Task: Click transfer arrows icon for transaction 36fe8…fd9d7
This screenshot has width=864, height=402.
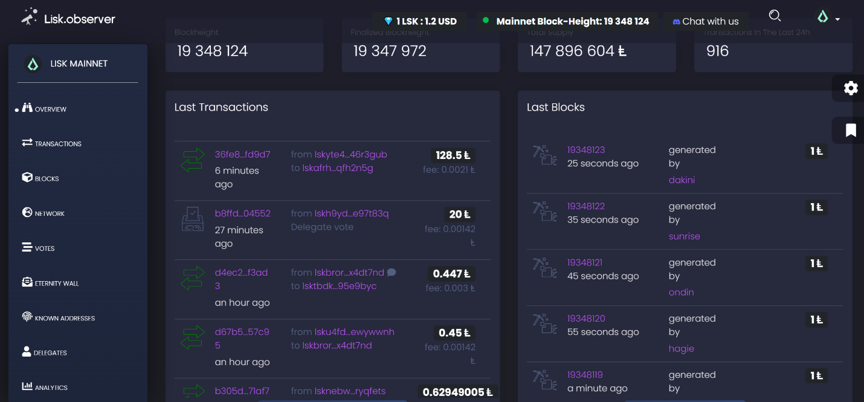Action: pos(193,160)
